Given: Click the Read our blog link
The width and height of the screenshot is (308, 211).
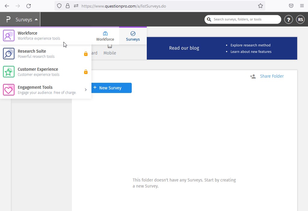Looking at the screenshot, I should (184, 48).
